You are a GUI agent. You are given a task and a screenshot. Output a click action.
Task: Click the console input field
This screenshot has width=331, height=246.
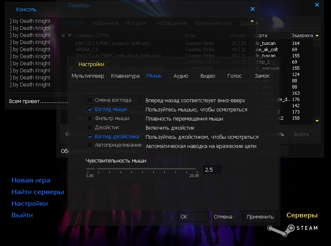39,101
